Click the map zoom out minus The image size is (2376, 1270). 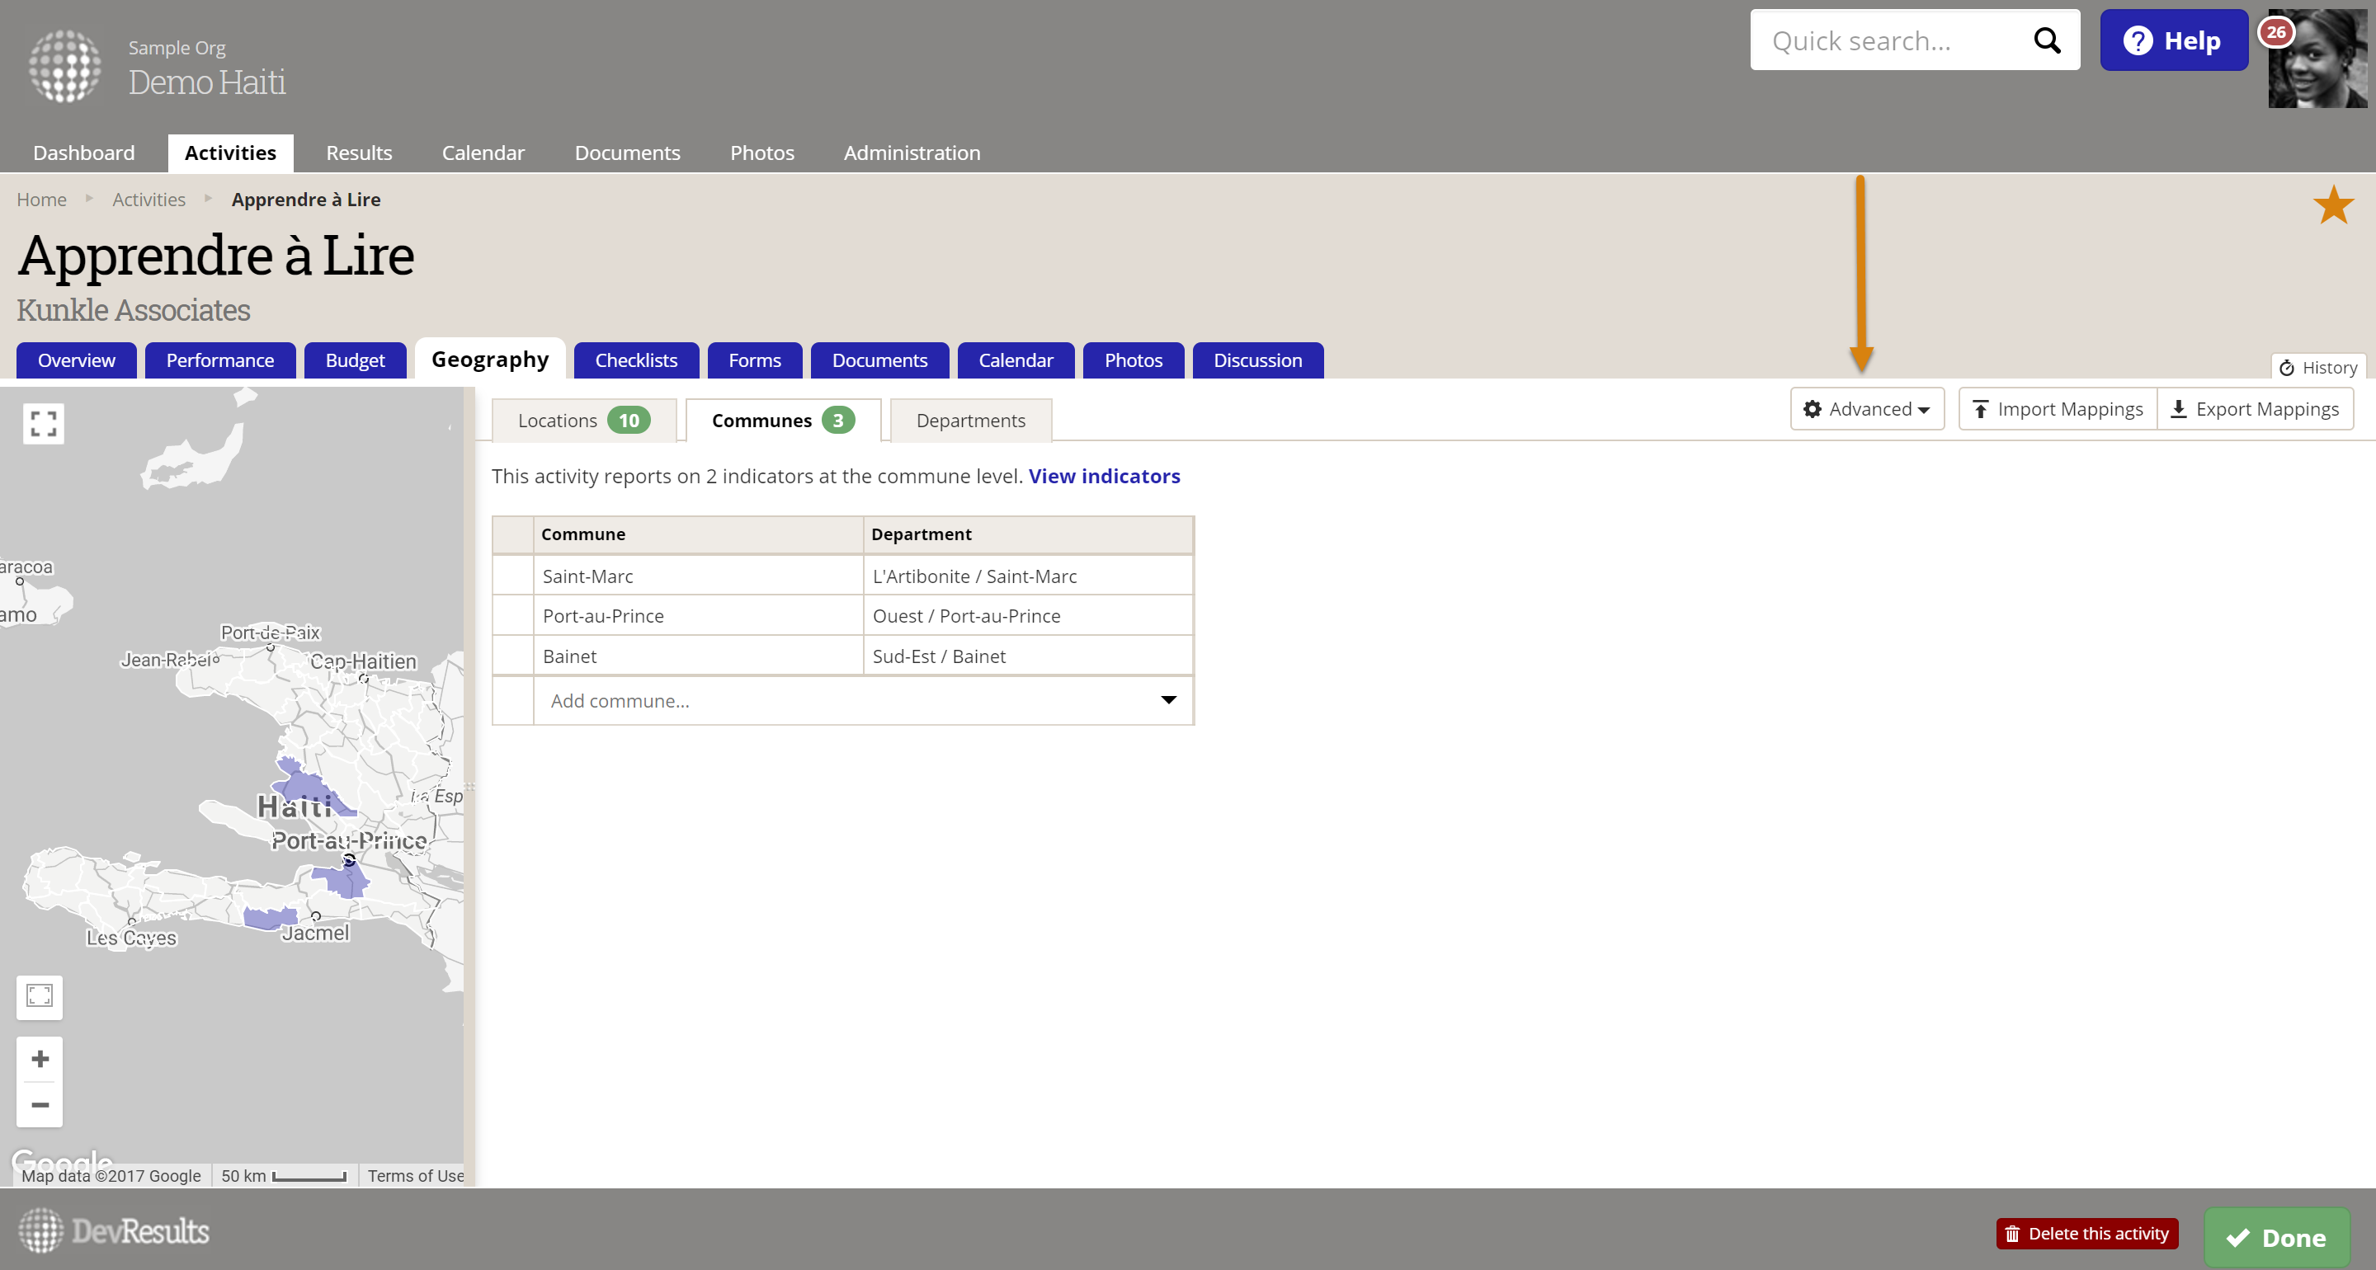pyautogui.click(x=40, y=1104)
